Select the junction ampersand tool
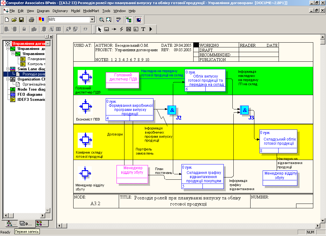 click(129, 29)
